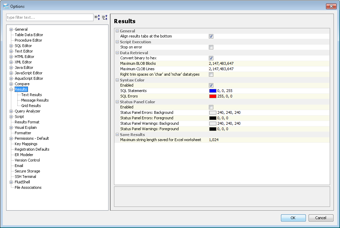Select Email in the tree

tap(19, 166)
